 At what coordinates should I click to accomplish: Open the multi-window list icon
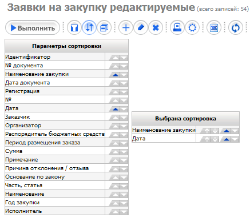[x=104, y=28]
